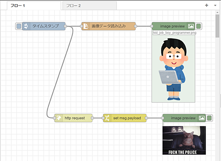The image size is (221, 161).
Task: Click the file icon on 画像データ読み込み node
Action: [x=85, y=26]
